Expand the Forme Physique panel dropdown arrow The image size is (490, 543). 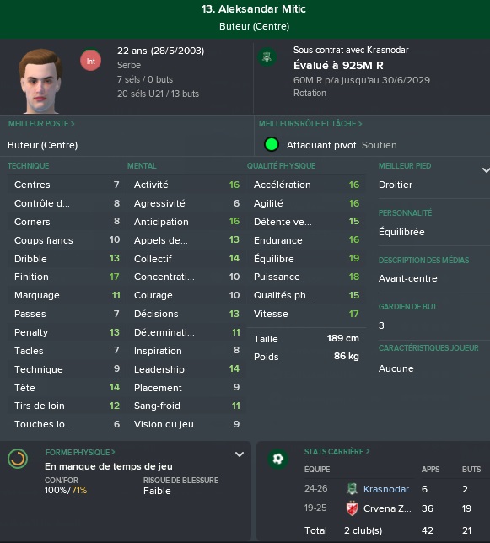click(x=240, y=454)
